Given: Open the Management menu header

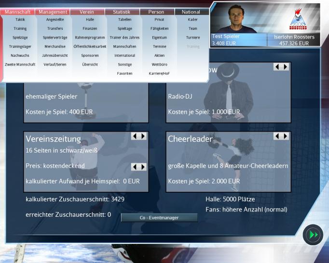Looking at the screenshot, I should tap(53, 12).
